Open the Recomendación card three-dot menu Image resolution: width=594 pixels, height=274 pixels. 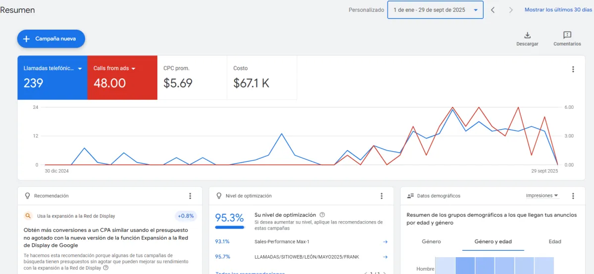pyautogui.click(x=190, y=196)
